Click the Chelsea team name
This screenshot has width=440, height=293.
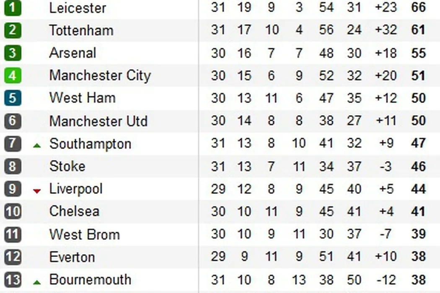[74, 211]
